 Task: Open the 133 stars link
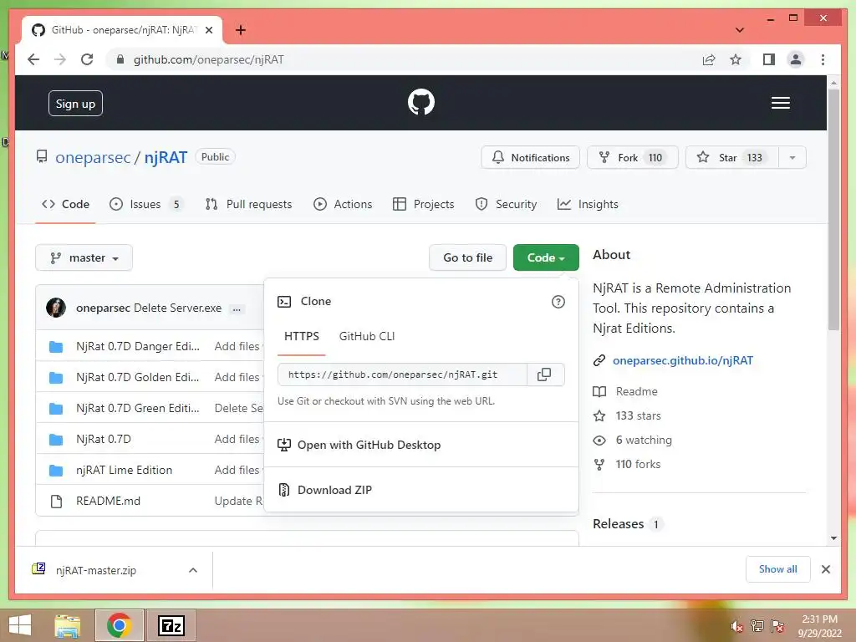(x=638, y=416)
